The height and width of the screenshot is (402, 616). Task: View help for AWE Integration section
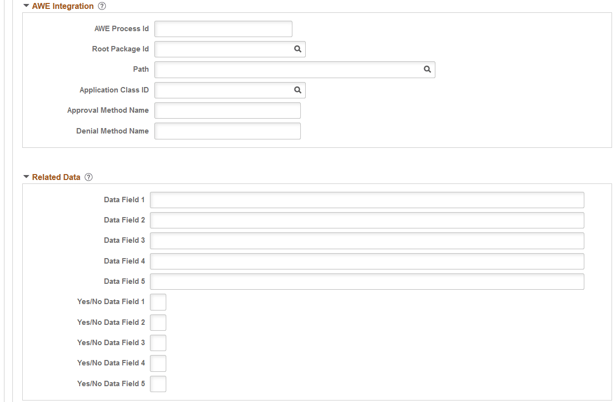point(102,5)
